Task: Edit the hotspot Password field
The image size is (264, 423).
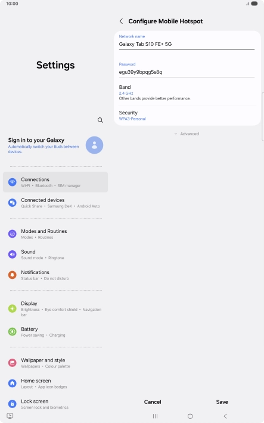Action: pyautogui.click(x=187, y=72)
